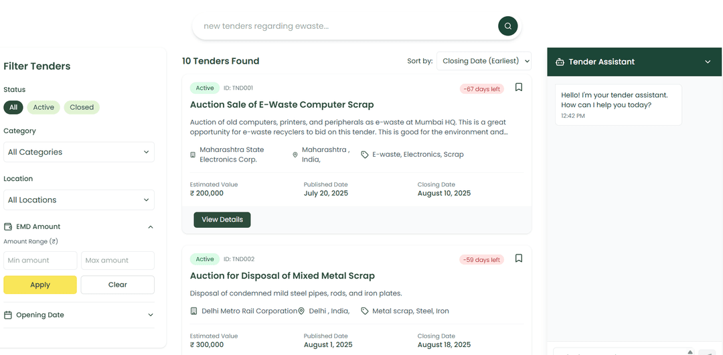Apply the EMD amount range filter
723x355 pixels.
[x=40, y=285]
